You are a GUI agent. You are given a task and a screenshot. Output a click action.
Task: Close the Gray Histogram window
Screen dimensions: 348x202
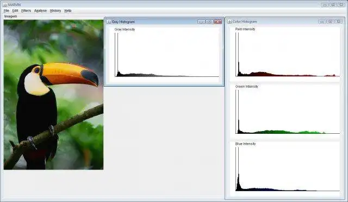tap(217, 22)
